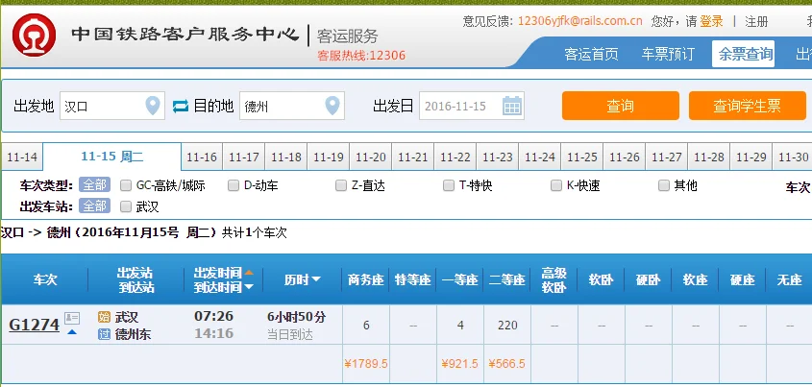Focus the 出发地 field containing 汉口

(x=112, y=106)
